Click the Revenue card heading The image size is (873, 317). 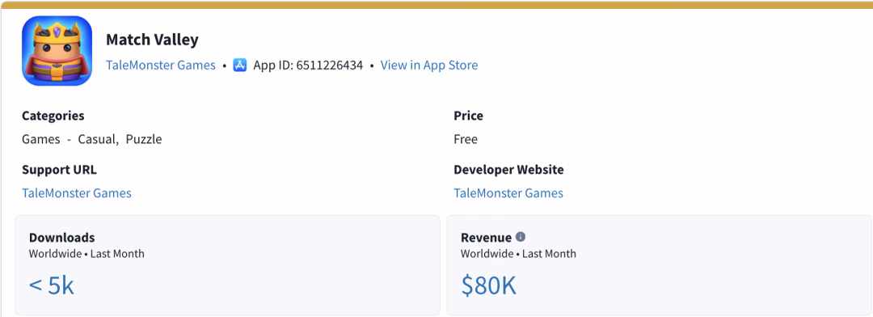486,237
